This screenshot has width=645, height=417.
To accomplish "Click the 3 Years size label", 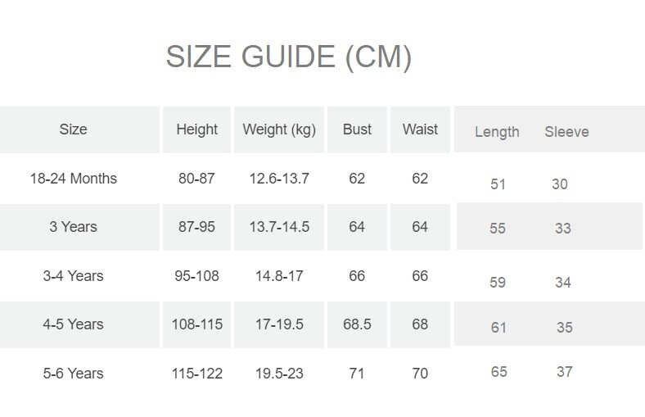I will coord(73,227).
